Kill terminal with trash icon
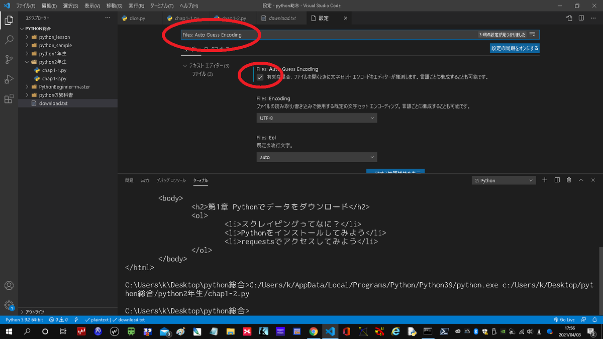603x339 pixels. click(569, 180)
